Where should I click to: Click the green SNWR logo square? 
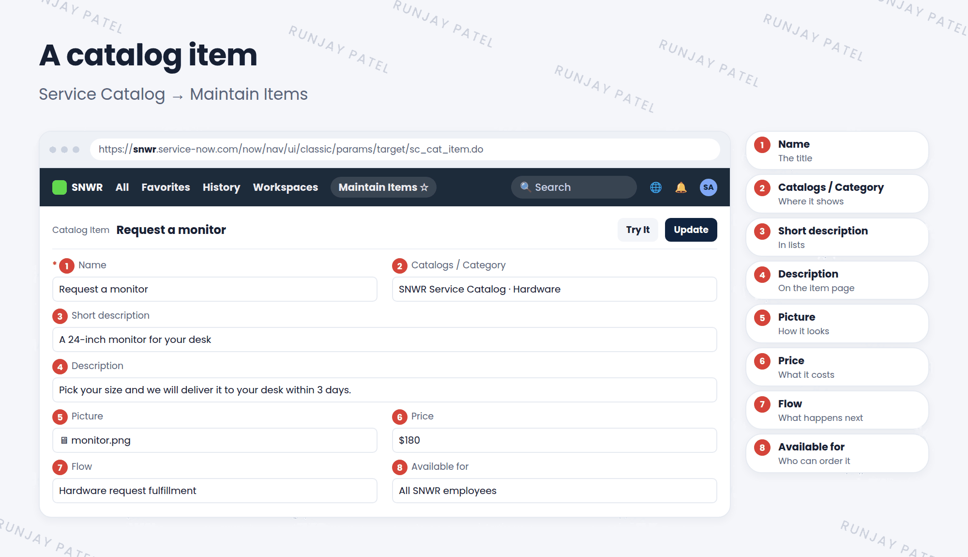(60, 187)
